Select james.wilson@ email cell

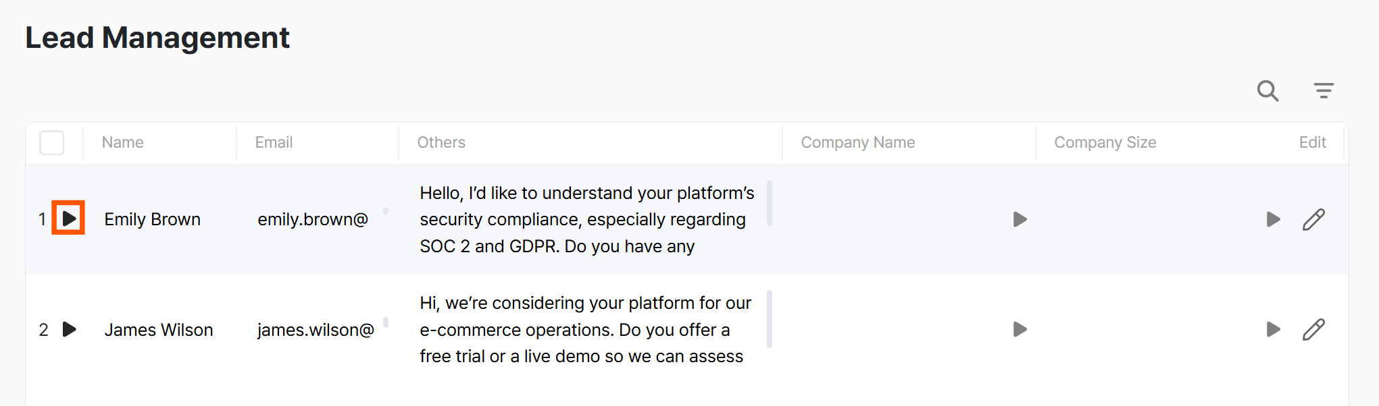point(316,330)
